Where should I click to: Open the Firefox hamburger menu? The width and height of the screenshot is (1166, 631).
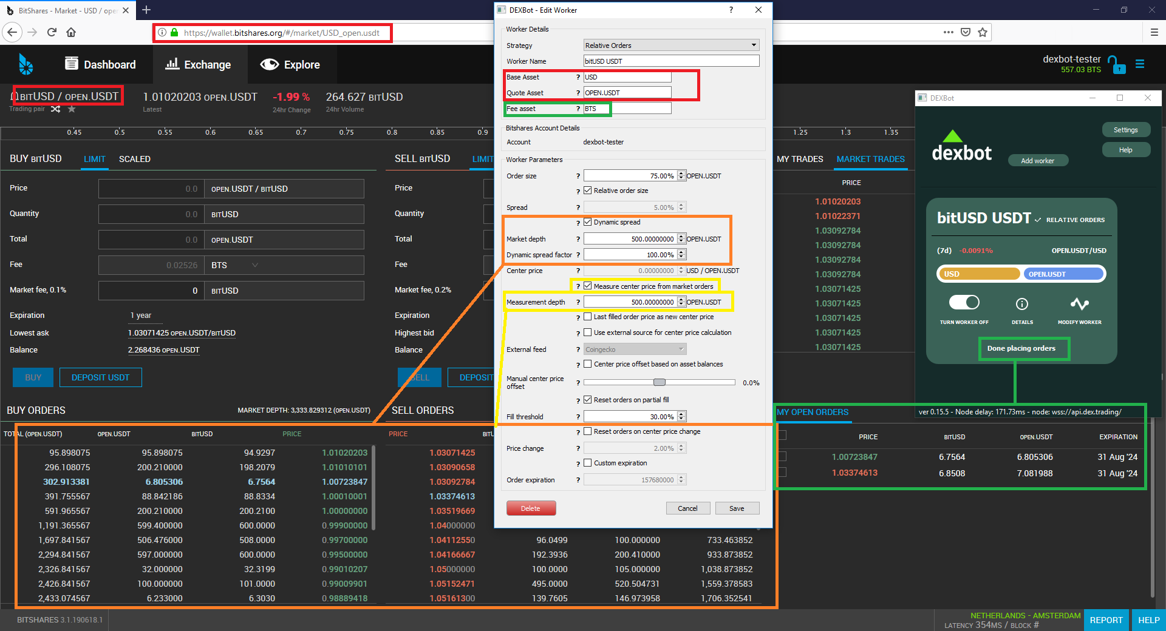tap(1154, 32)
